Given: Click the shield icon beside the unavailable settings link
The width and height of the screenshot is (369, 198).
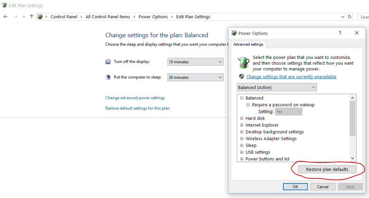Looking at the screenshot, I should tap(242, 76).
